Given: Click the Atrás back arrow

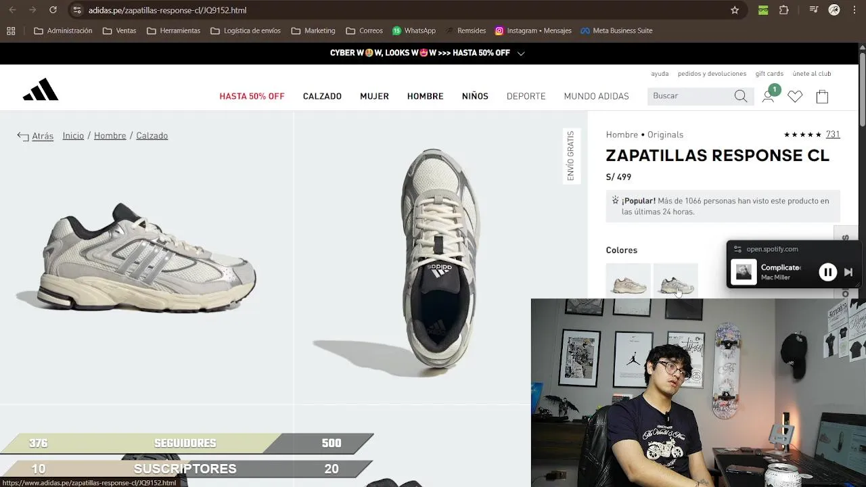Looking at the screenshot, I should pyautogui.click(x=23, y=136).
